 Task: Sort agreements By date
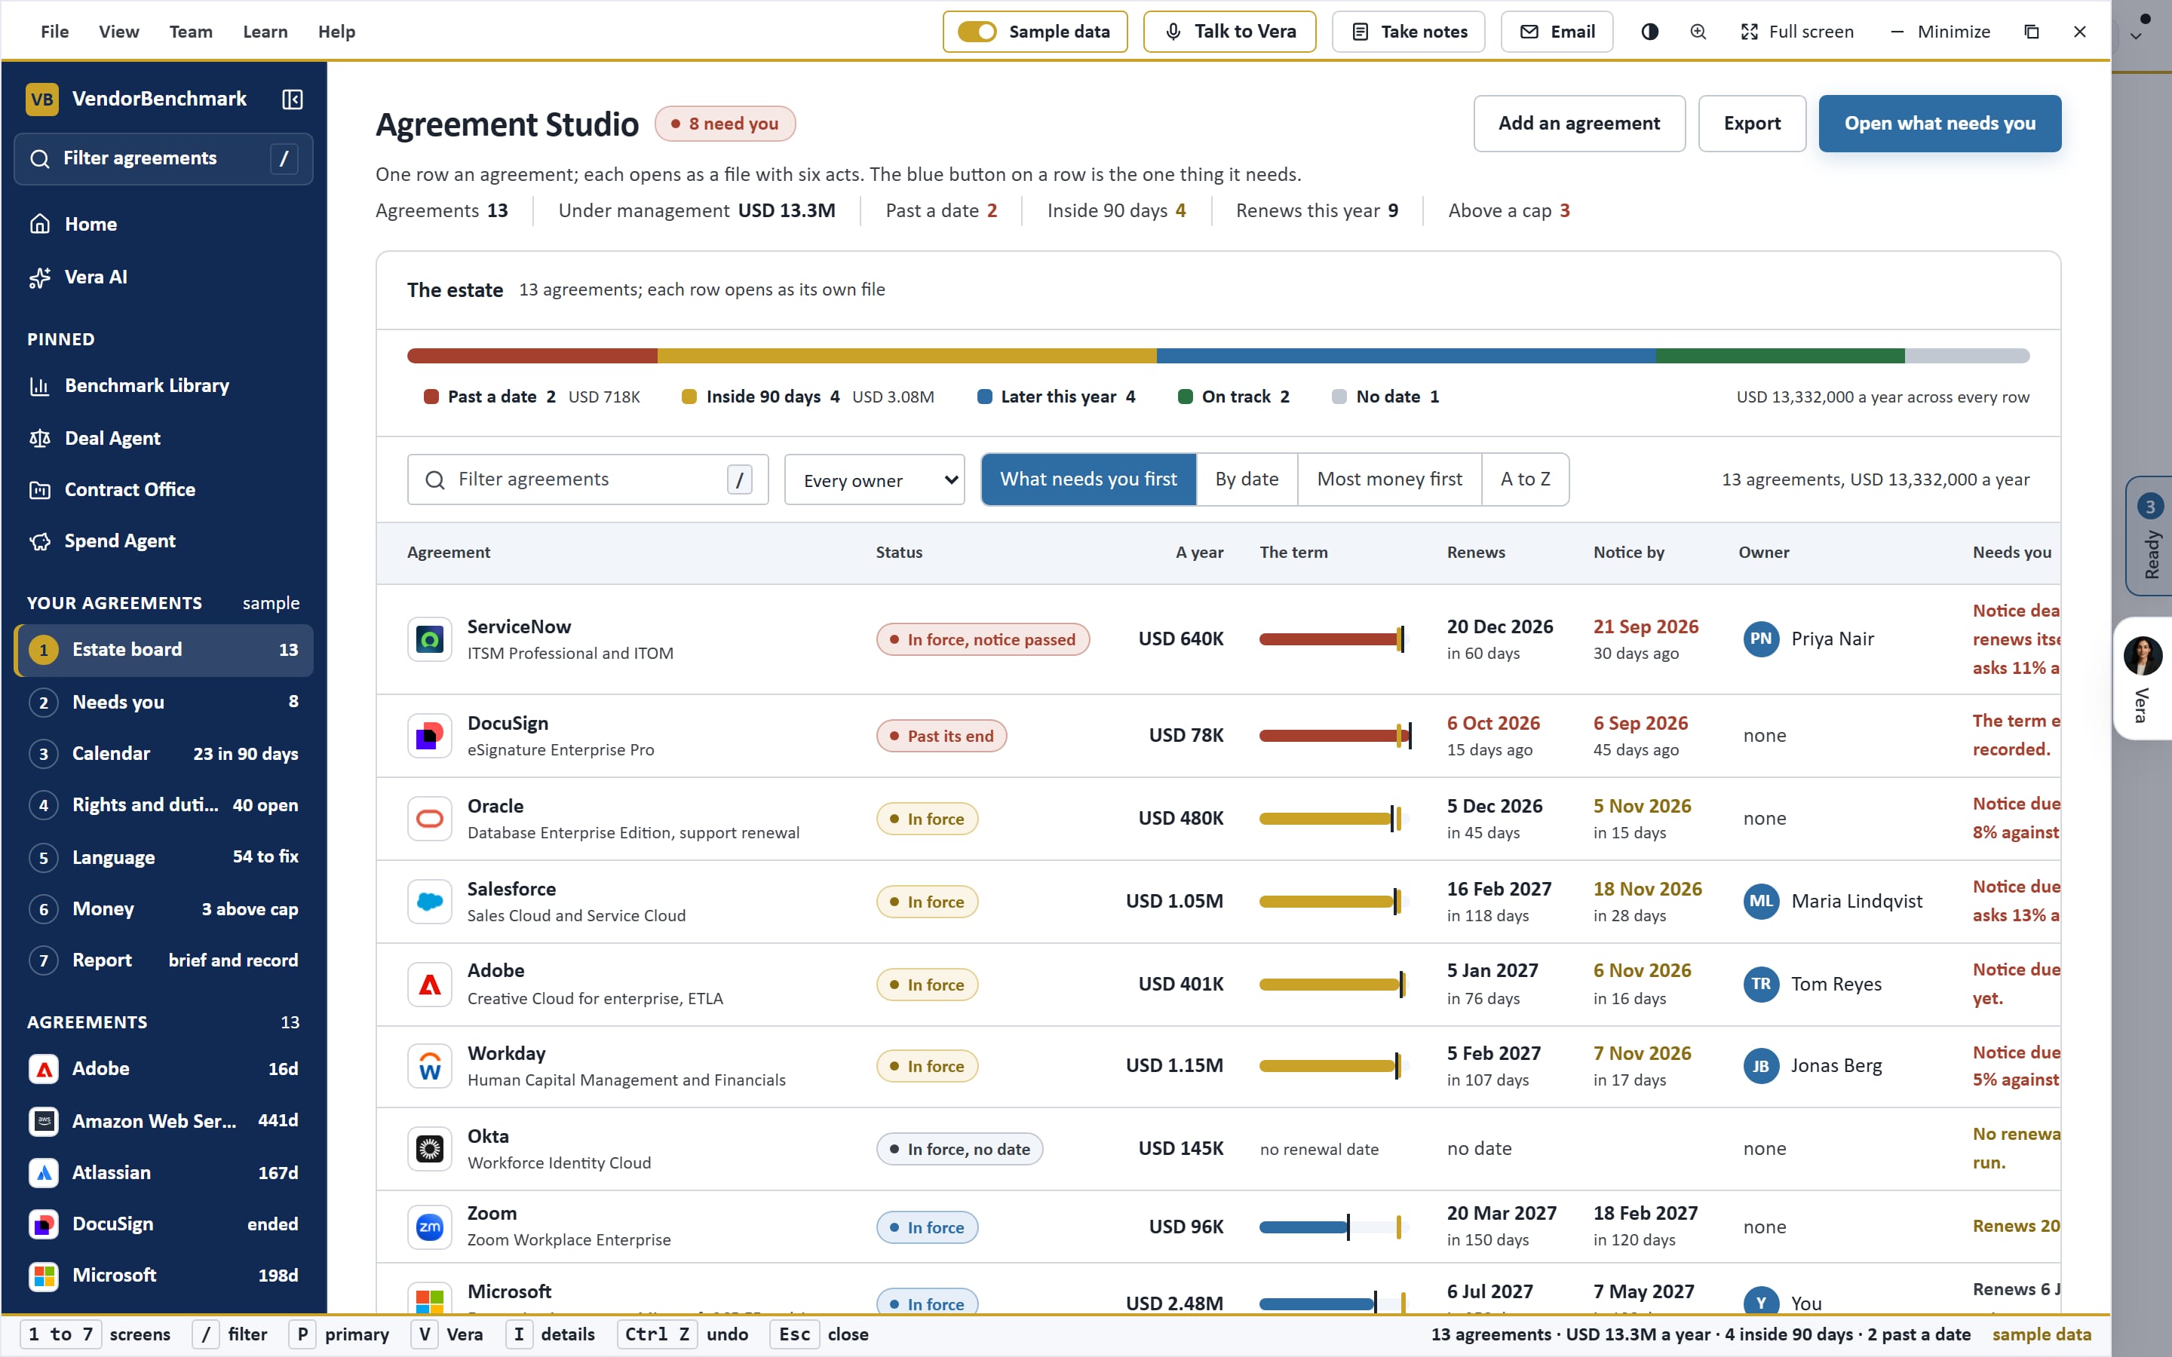click(1247, 479)
